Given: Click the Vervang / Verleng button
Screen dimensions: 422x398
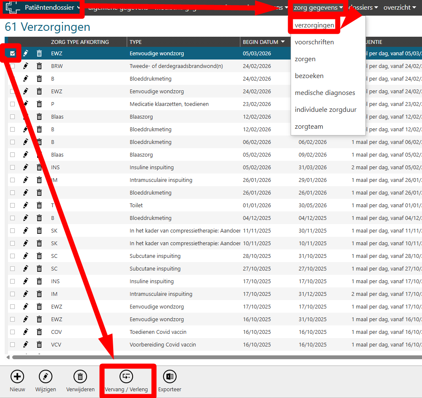Looking at the screenshot, I should click(x=126, y=381).
